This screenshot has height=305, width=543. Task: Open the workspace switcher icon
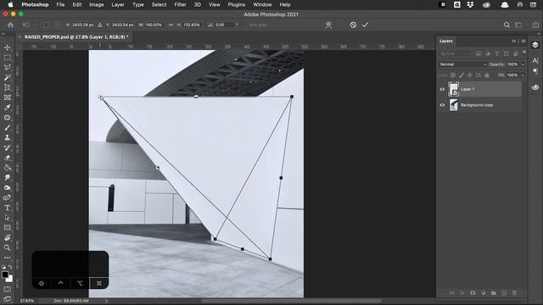point(518,25)
